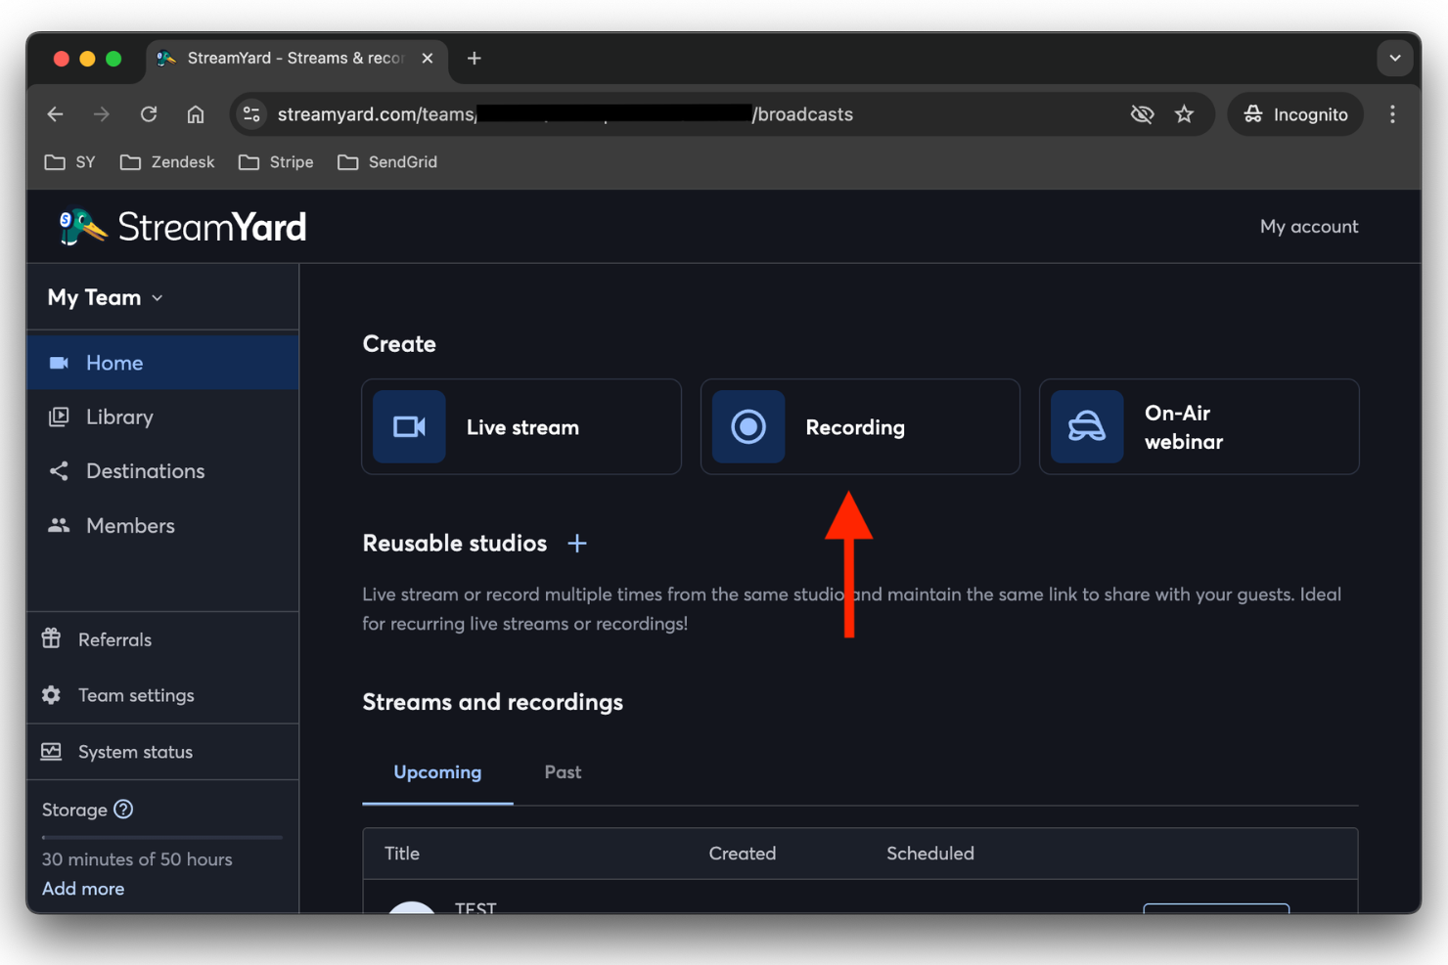Switch to the Upcoming tab
Viewport: 1448px width, 965px height.
[x=437, y=772]
